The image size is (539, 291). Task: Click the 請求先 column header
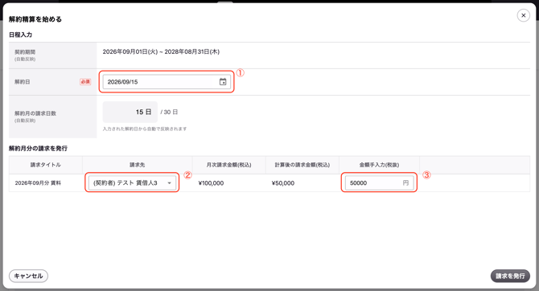pyautogui.click(x=137, y=165)
